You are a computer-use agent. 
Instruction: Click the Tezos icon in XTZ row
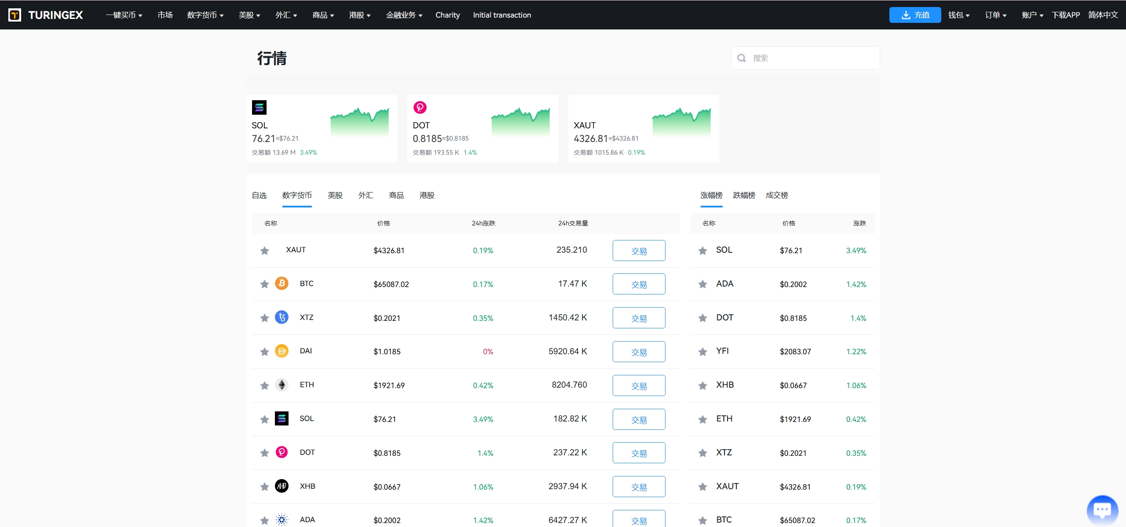click(281, 317)
